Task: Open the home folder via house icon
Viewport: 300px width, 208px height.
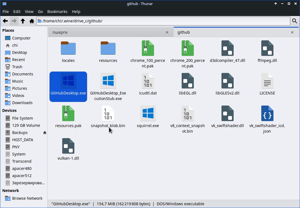Action: pos(32,21)
